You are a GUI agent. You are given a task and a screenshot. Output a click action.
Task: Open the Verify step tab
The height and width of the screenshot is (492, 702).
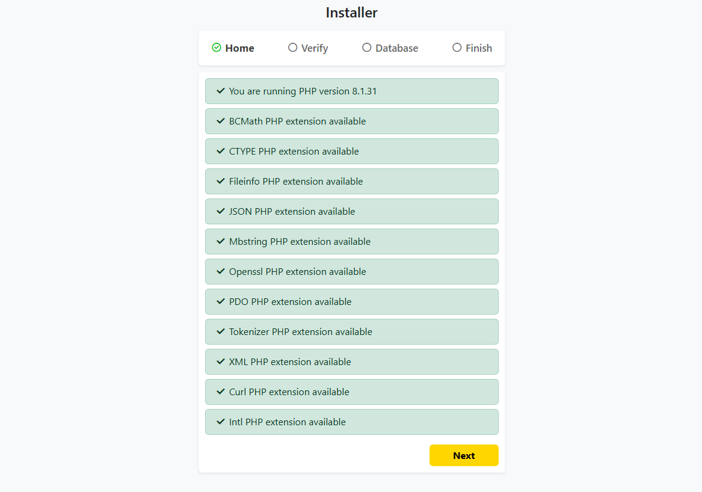pyautogui.click(x=308, y=48)
